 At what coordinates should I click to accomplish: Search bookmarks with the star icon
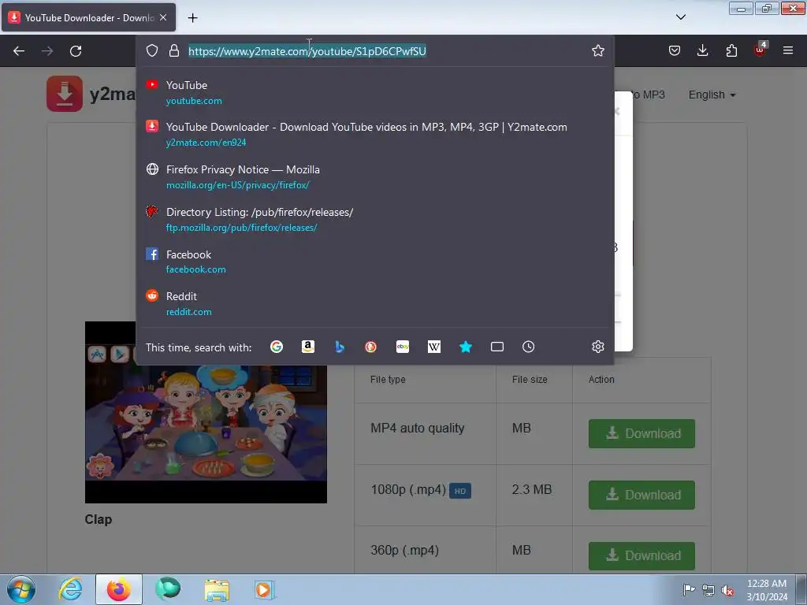[465, 347]
